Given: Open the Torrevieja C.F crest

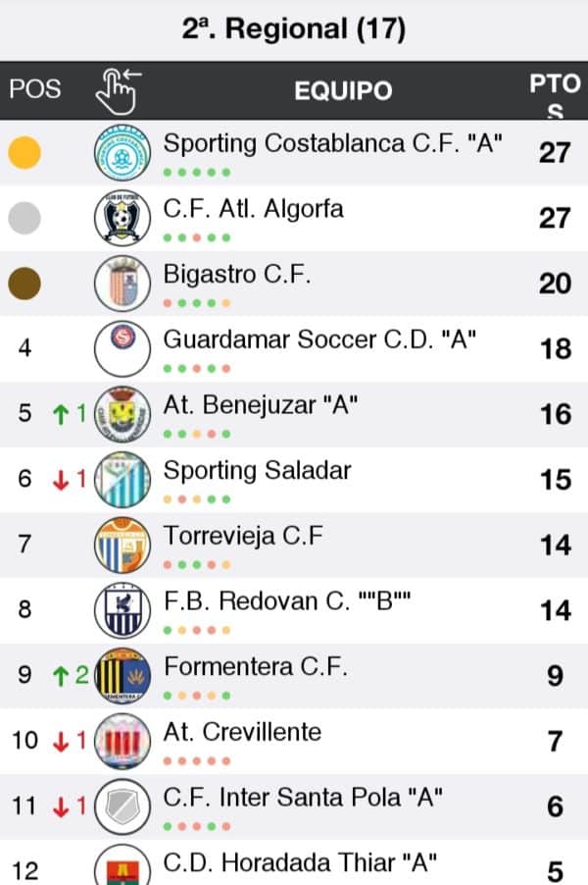Looking at the screenshot, I should click(122, 545).
